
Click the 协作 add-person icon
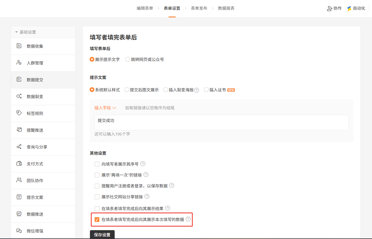(330, 9)
